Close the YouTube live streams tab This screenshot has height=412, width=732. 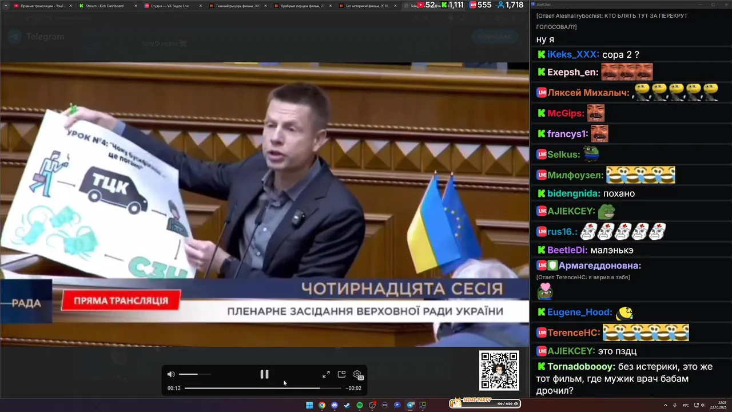pos(70,6)
